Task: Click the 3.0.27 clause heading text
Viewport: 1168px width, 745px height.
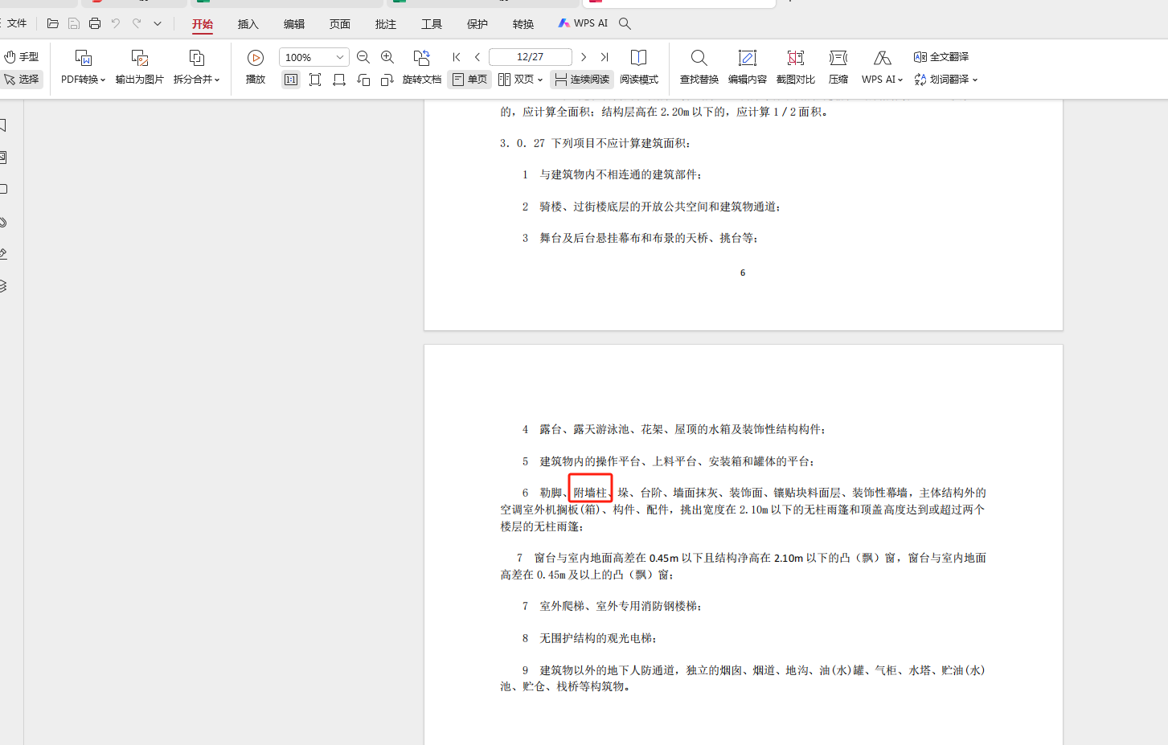Action: (x=595, y=143)
